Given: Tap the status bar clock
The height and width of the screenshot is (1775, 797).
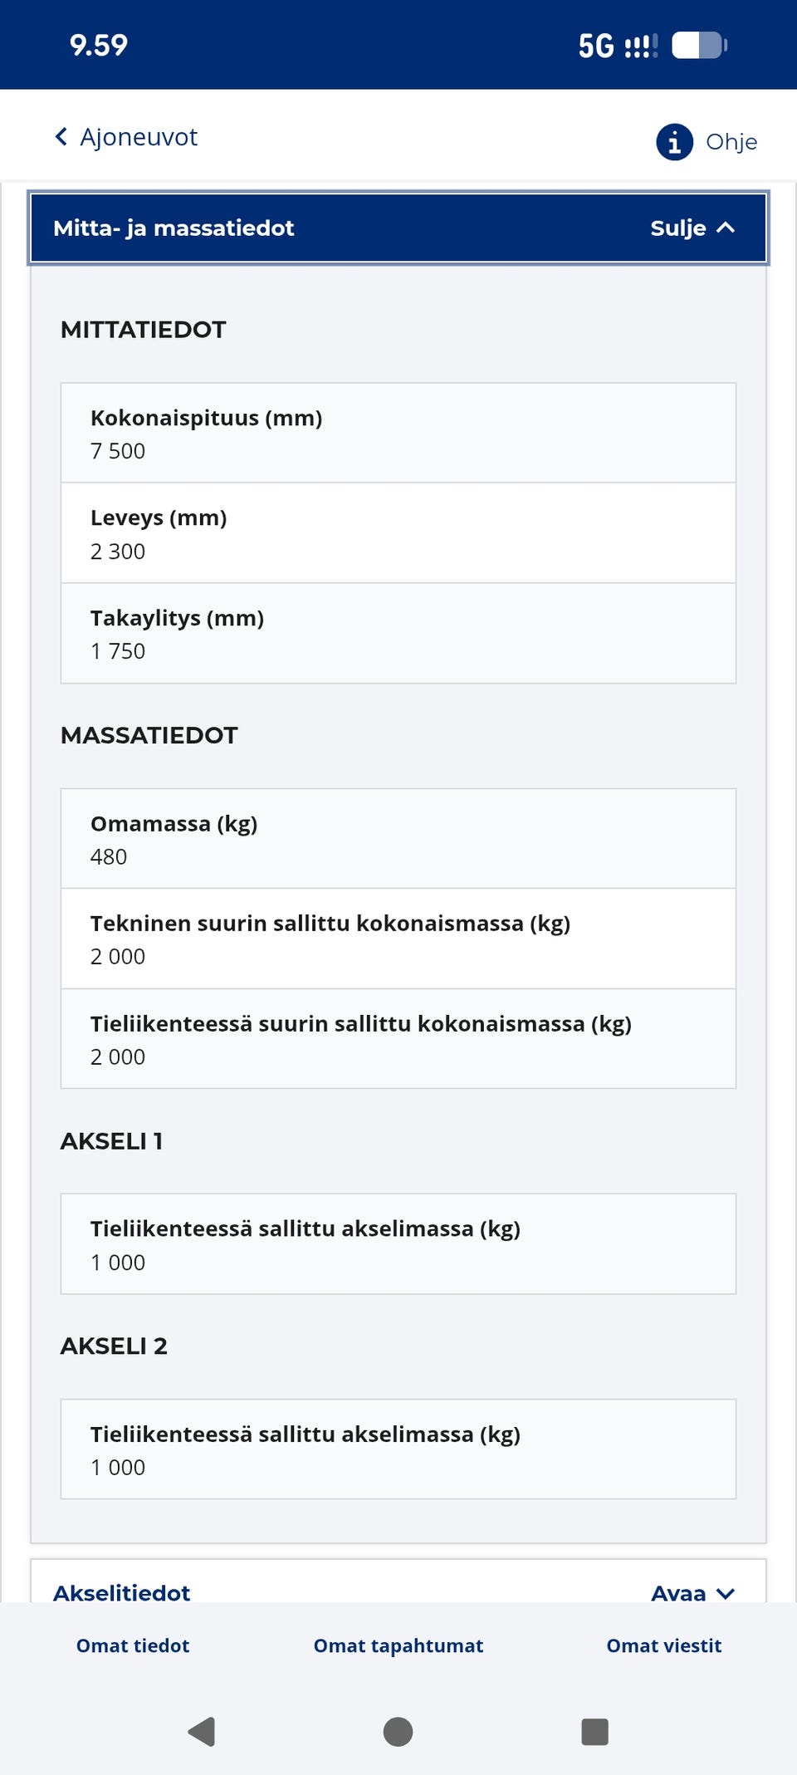Looking at the screenshot, I should point(99,46).
